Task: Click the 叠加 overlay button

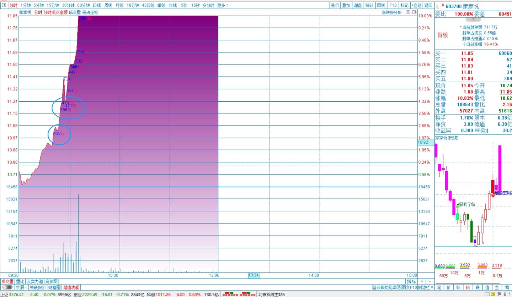Action: click(x=346, y=5)
